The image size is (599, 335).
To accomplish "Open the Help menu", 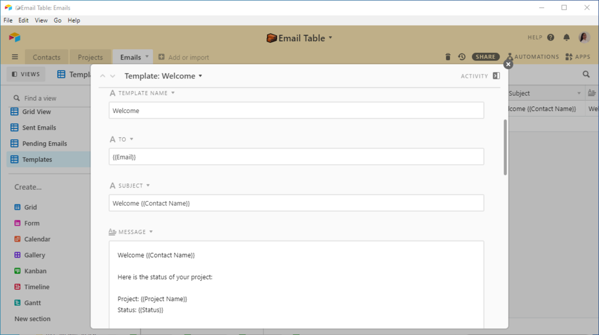I will pos(74,20).
